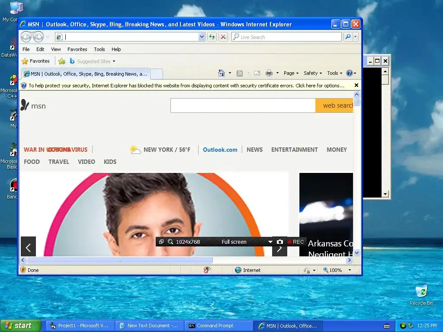Viewport: 443px width, 332px height.
Task: Open the New York weather link
Action: pos(160,150)
